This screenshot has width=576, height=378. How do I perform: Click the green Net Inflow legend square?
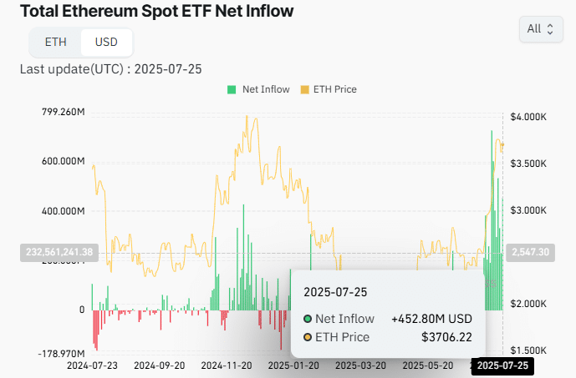[232, 89]
